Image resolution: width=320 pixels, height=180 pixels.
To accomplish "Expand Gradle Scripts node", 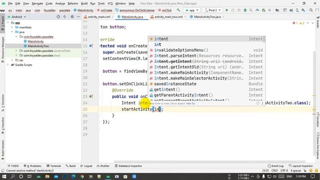I will 8,64.
